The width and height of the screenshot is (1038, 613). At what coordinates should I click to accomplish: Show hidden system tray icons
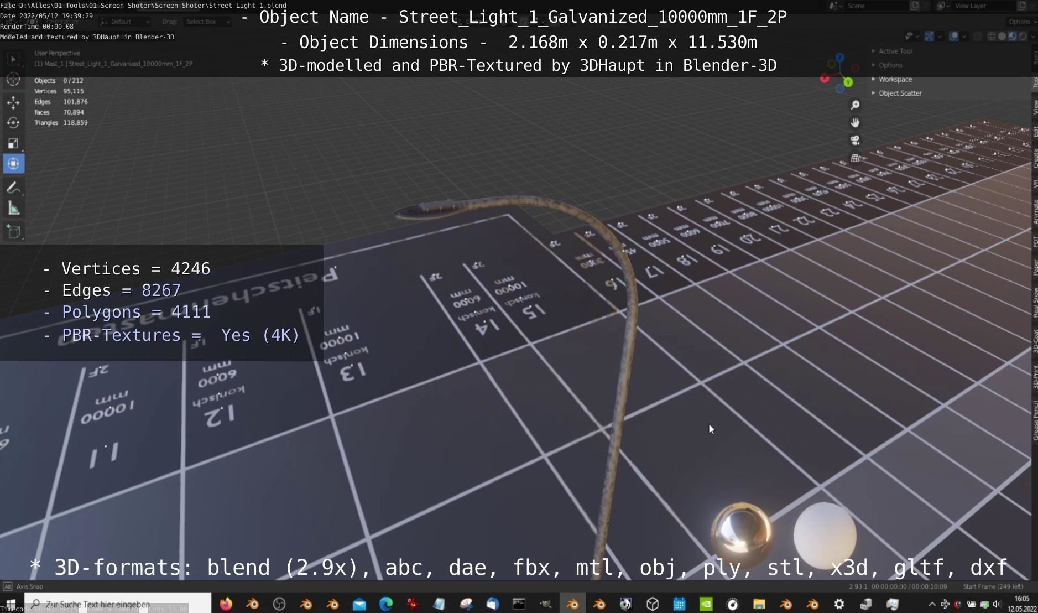(x=932, y=604)
